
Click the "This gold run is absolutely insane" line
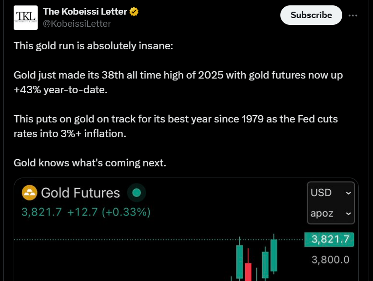point(93,46)
